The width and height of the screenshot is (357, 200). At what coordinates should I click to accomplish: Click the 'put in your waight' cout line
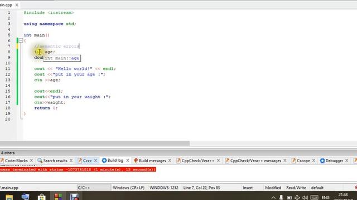pyautogui.click(x=73, y=97)
